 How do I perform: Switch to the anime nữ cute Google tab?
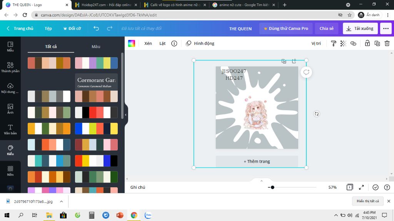[244, 5]
